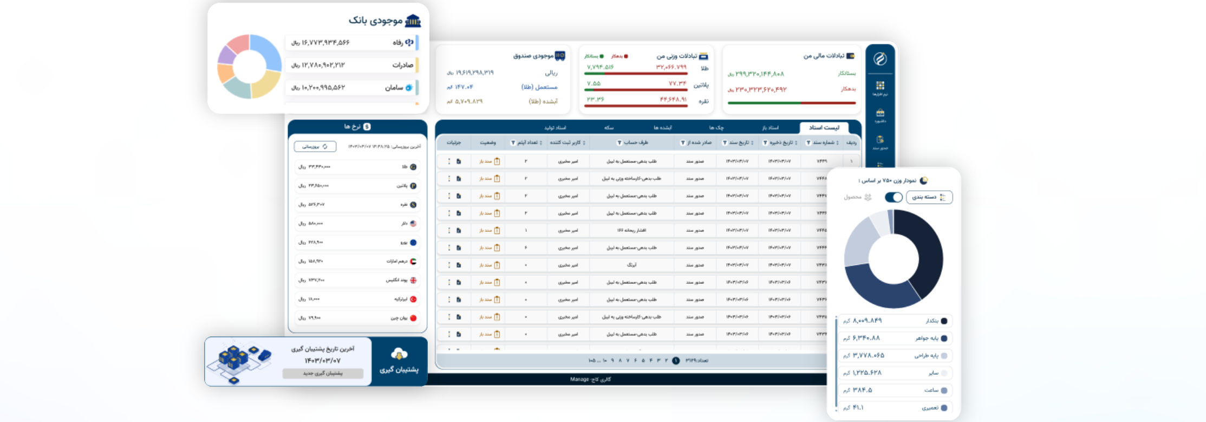
Task: Click the gold (طلا) rate coin icon
Action: (413, 167)
